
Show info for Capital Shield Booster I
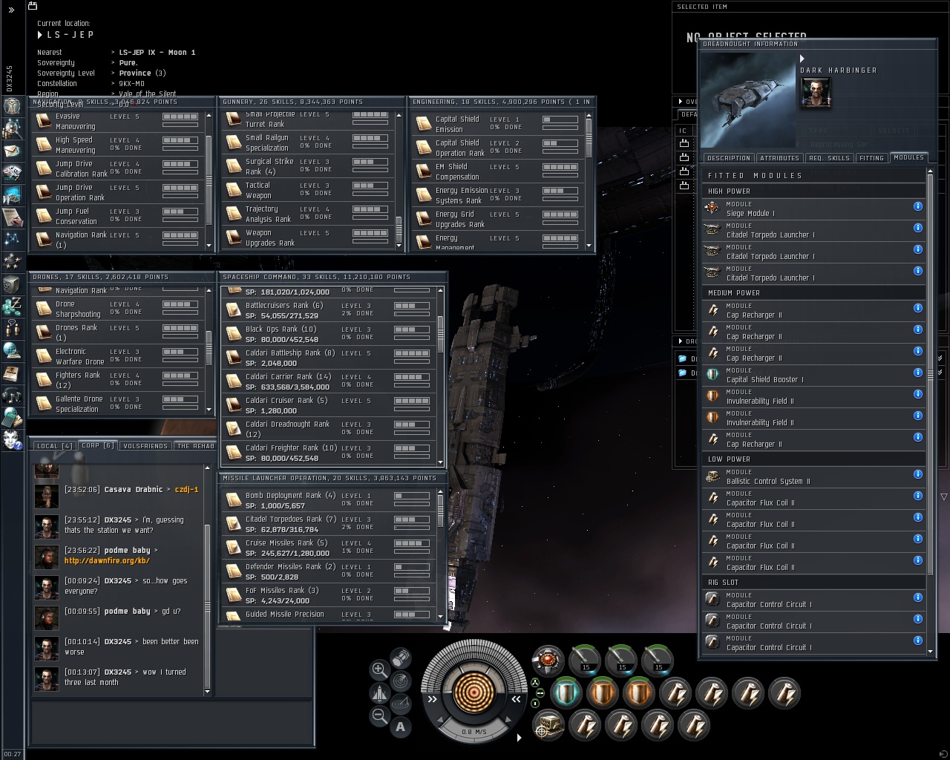[918, 373]
